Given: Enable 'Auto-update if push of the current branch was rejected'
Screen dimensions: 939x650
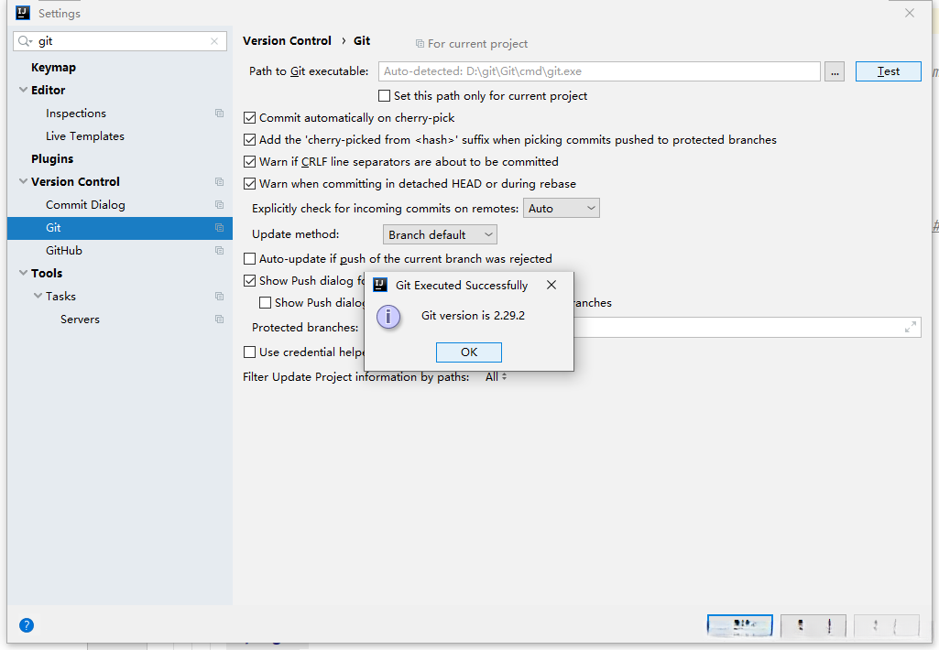Looking at the screenshot, I should (250, 258).
